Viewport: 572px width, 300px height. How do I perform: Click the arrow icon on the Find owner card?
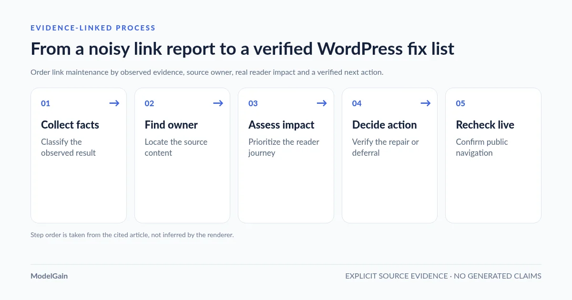point(218,103)
